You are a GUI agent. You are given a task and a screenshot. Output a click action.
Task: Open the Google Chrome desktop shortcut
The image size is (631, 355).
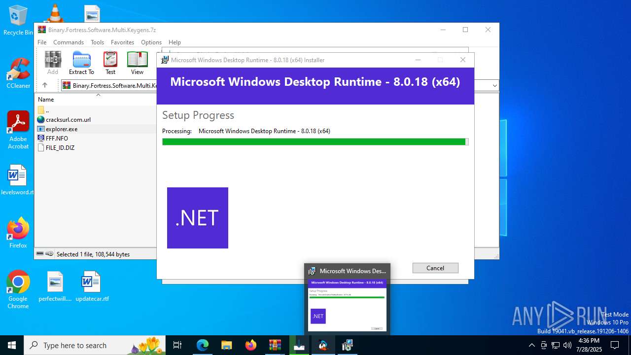click(18, 290)
